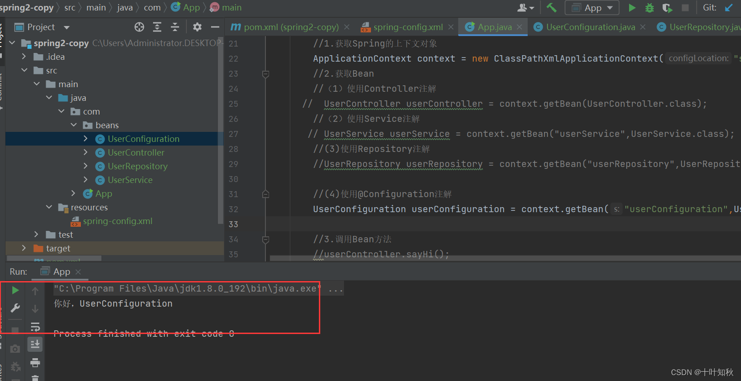Click the editor horizontal scrollbar
This screenshot has width=741, height=381.
[x=505, y=258]
